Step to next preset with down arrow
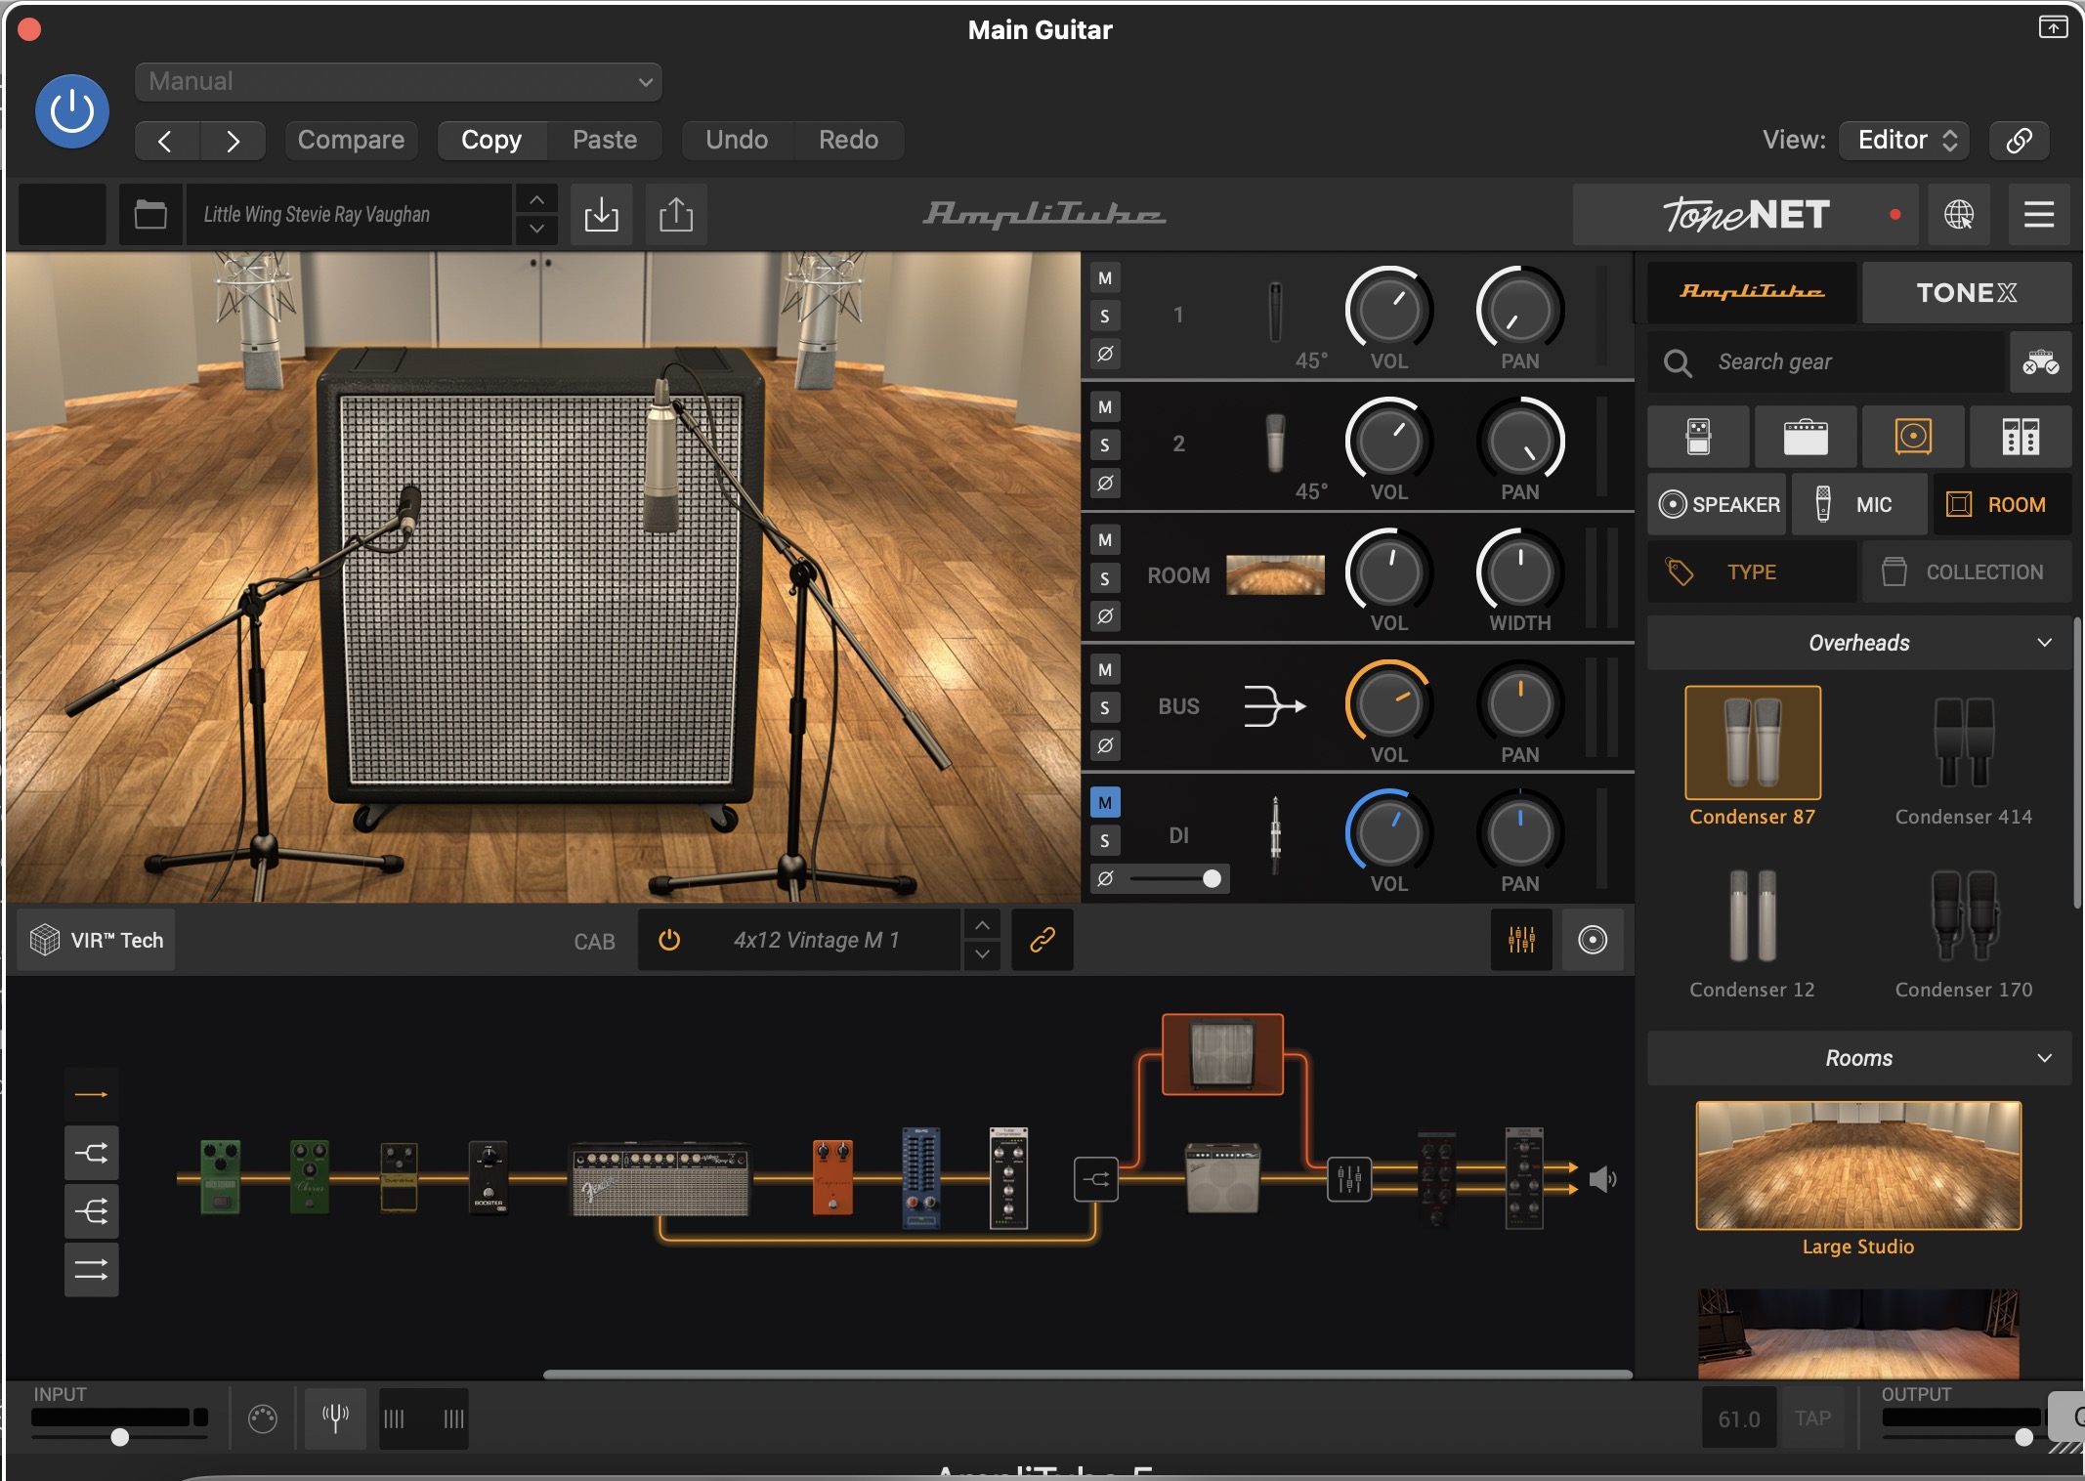Screen dimensions: 2085x1481 (x=536, y=230)
